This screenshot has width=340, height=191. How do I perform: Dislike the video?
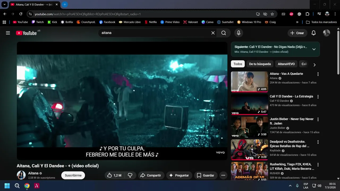click(x=130, y=175)
